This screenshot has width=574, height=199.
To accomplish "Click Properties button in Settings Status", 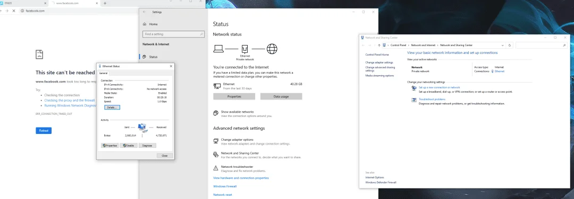I will (234, 96).
